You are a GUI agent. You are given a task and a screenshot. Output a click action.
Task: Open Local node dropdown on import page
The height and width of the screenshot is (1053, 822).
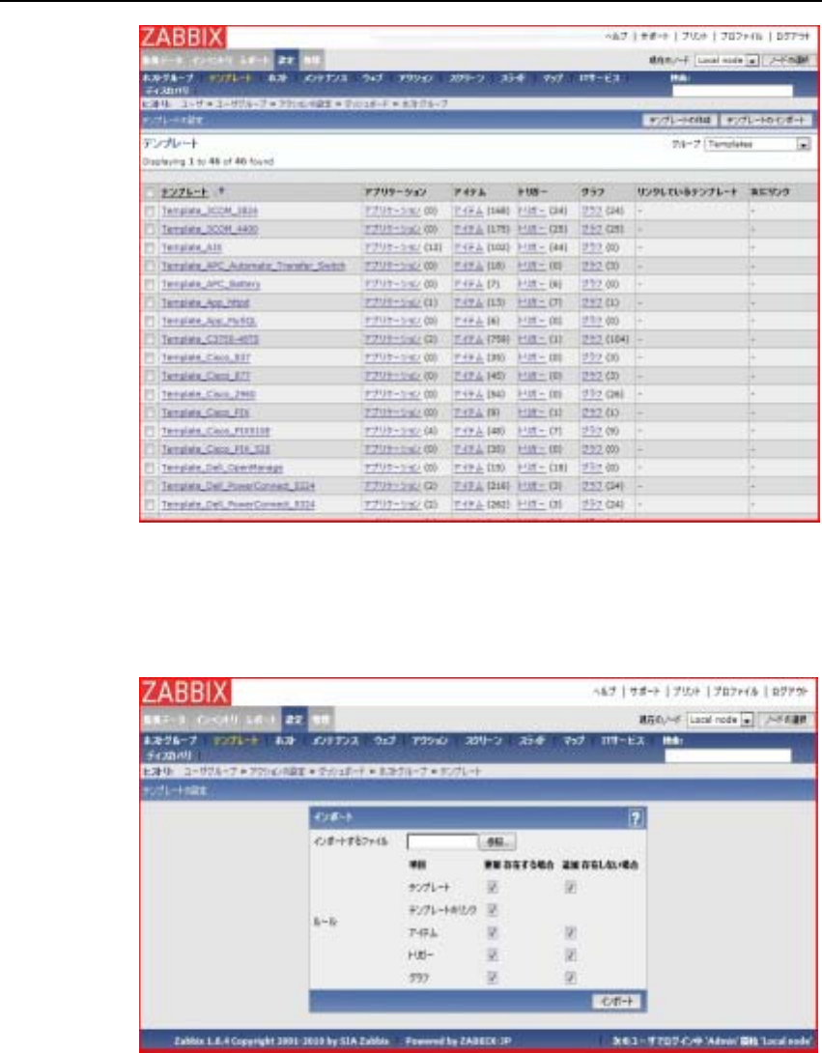coord(721,720)
